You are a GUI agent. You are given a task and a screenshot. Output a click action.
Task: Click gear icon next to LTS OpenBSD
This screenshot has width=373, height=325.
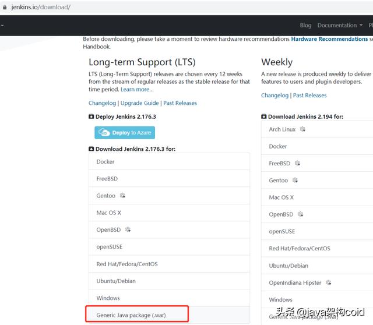(128, 229)
